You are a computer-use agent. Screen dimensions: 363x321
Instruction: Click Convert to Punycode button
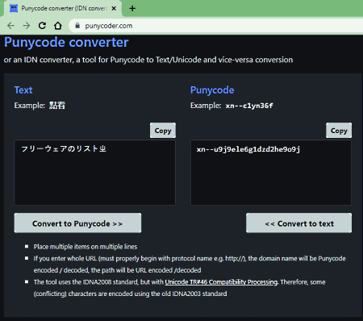click(x=77, y=223)
